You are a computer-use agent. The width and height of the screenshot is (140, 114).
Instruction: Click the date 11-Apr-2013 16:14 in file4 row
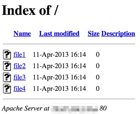(59, 89)
